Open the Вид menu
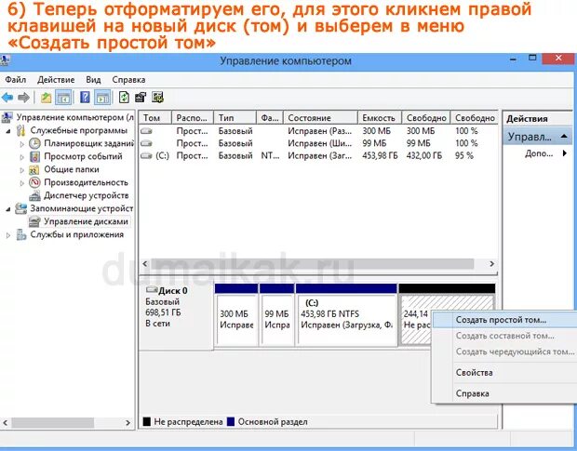The image size is (577, 451). pos(93,80)
